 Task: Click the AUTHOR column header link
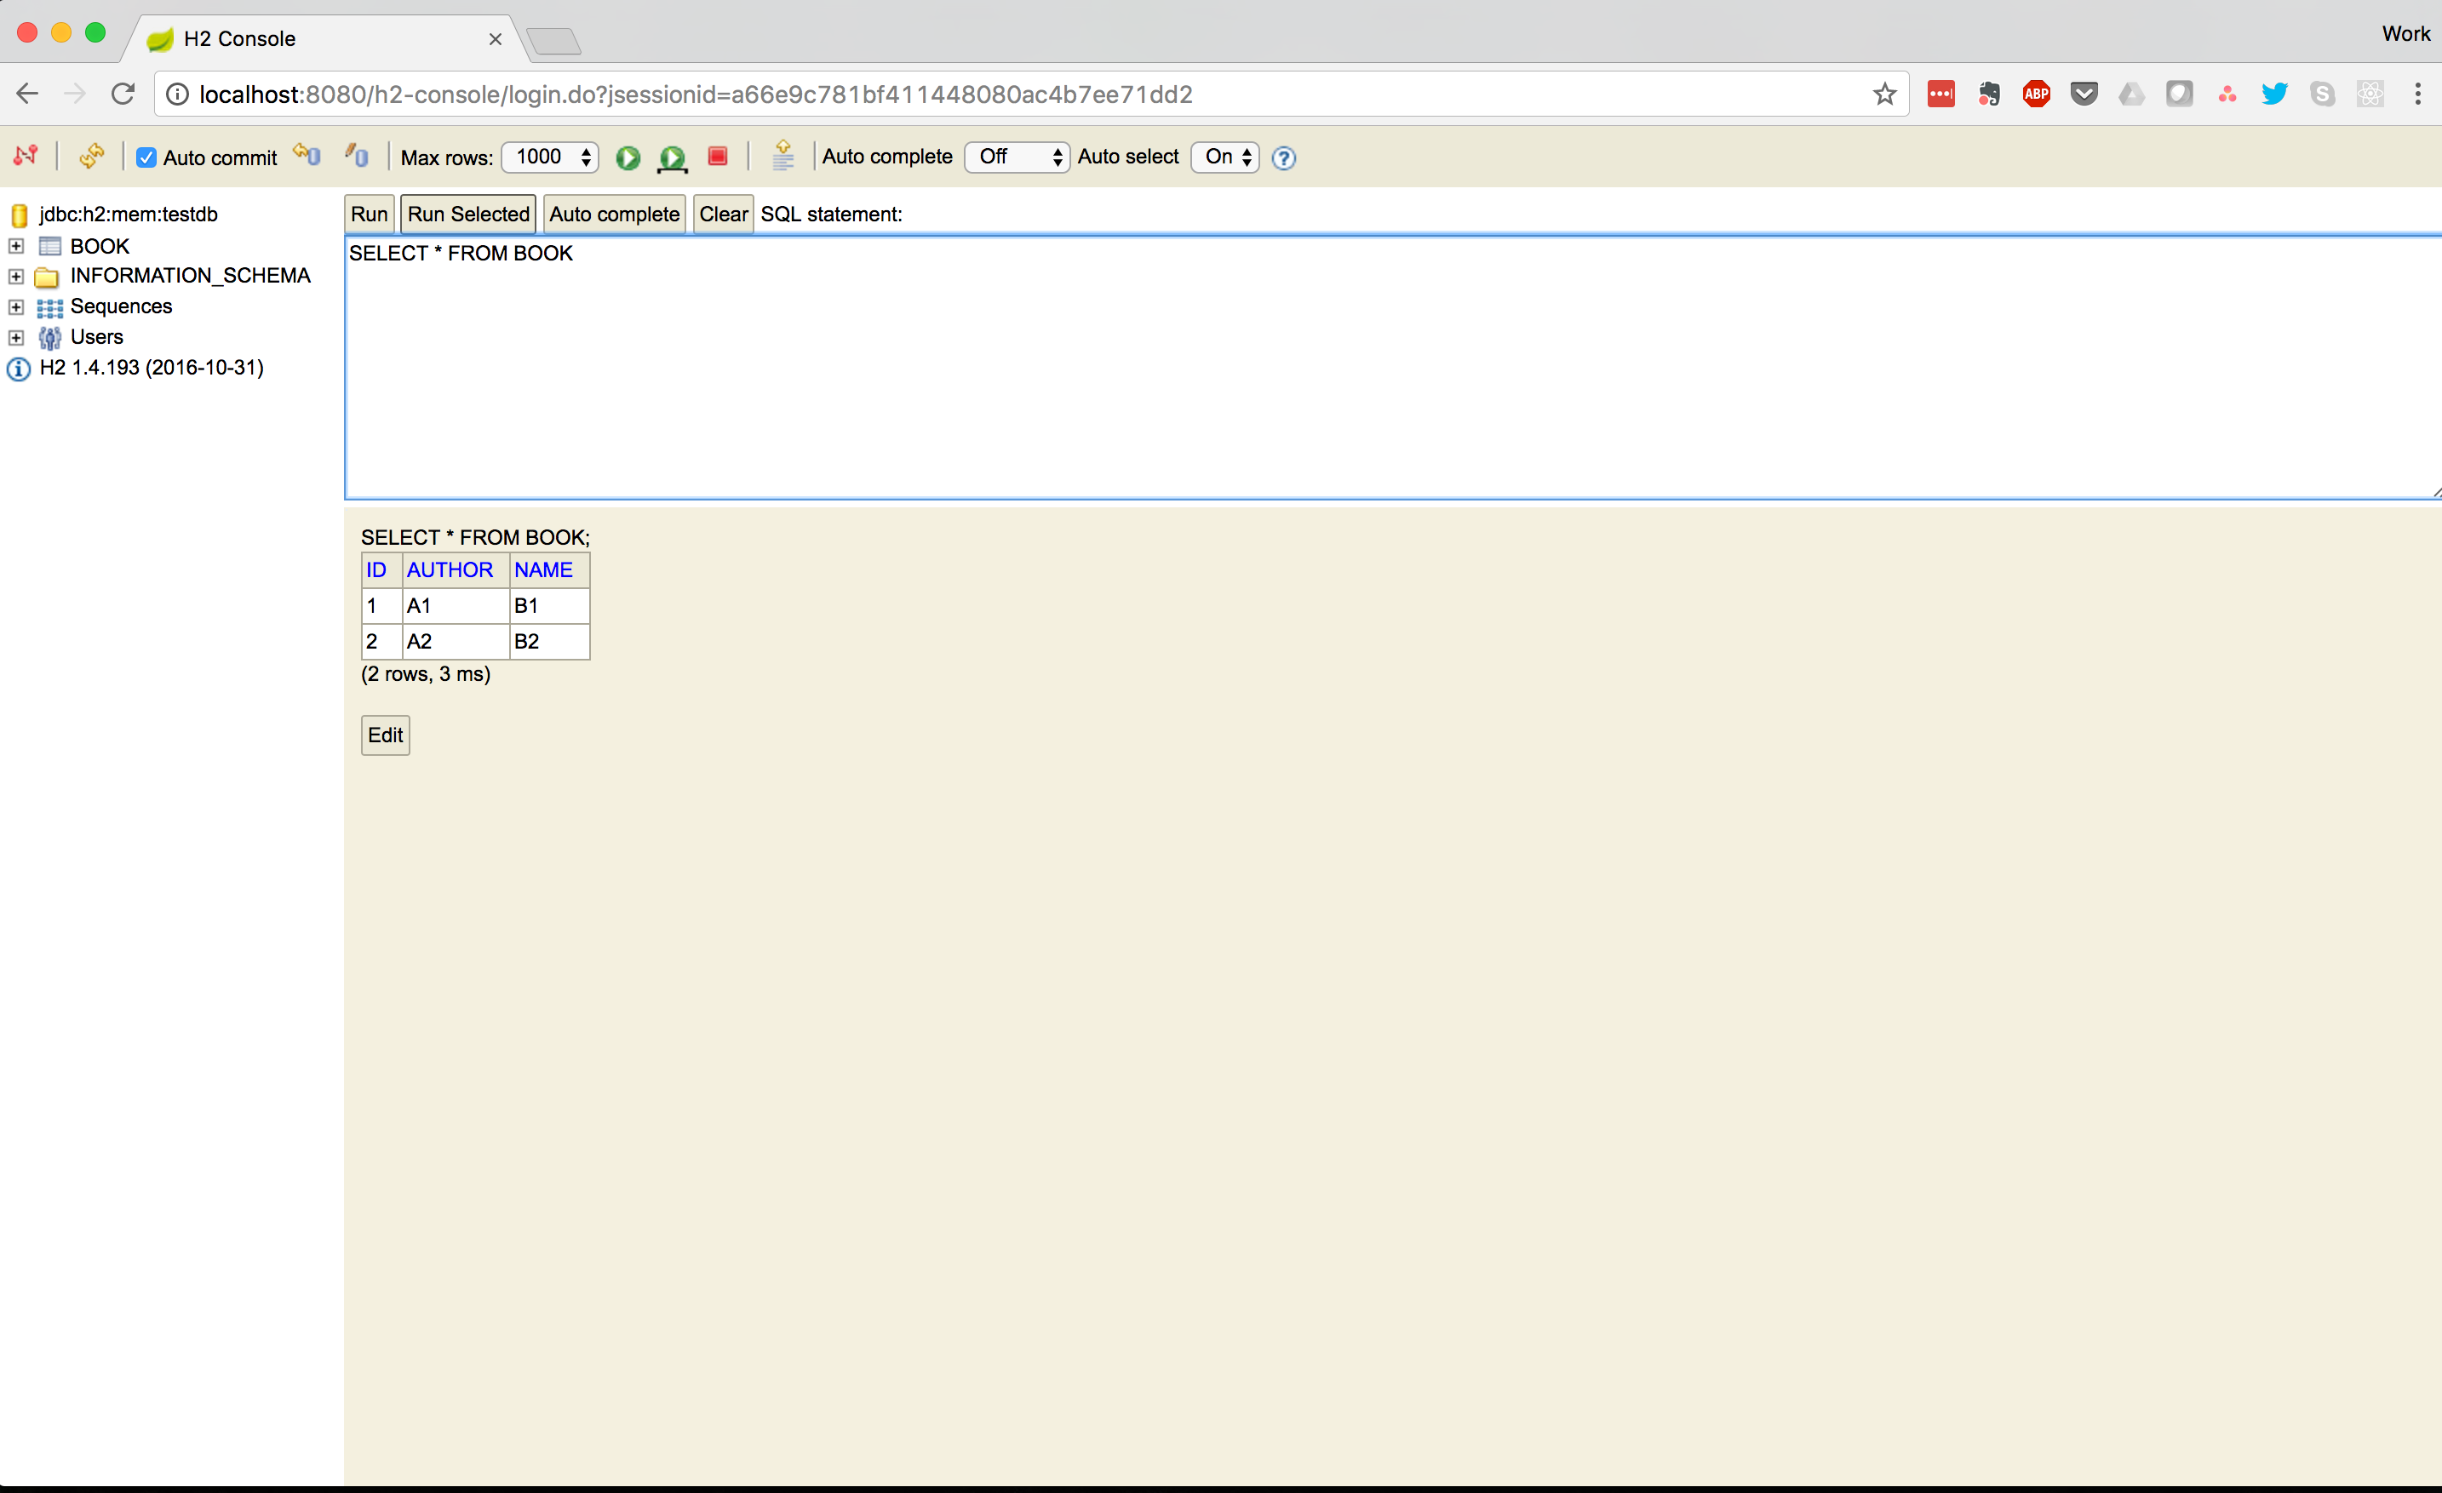tap(449, 569)
